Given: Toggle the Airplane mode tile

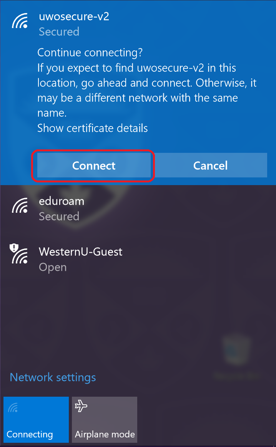Looking at the screenshot, I should tap(105, 420).
